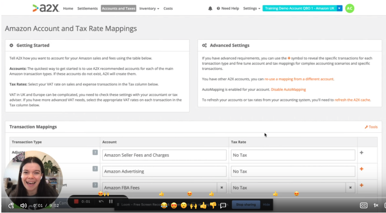This screenshot has height=213, width=386.
Task: Pause the Loom recording
Action: click(111, 201)
